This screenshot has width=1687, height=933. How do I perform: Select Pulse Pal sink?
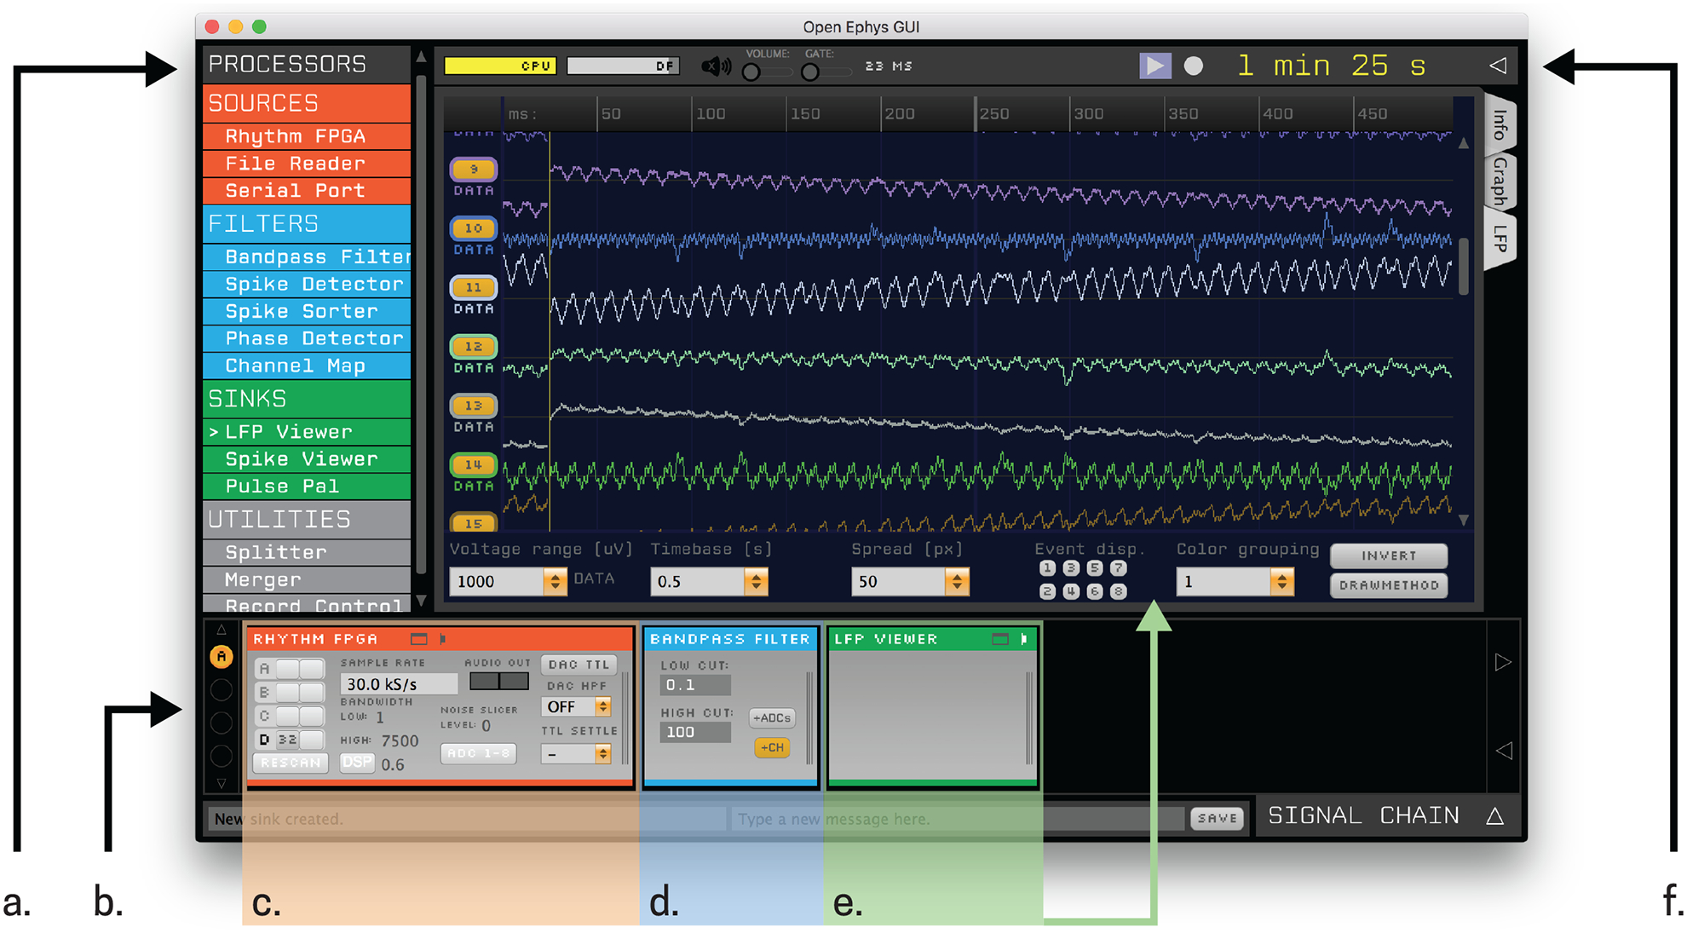(x=307, y=487)
